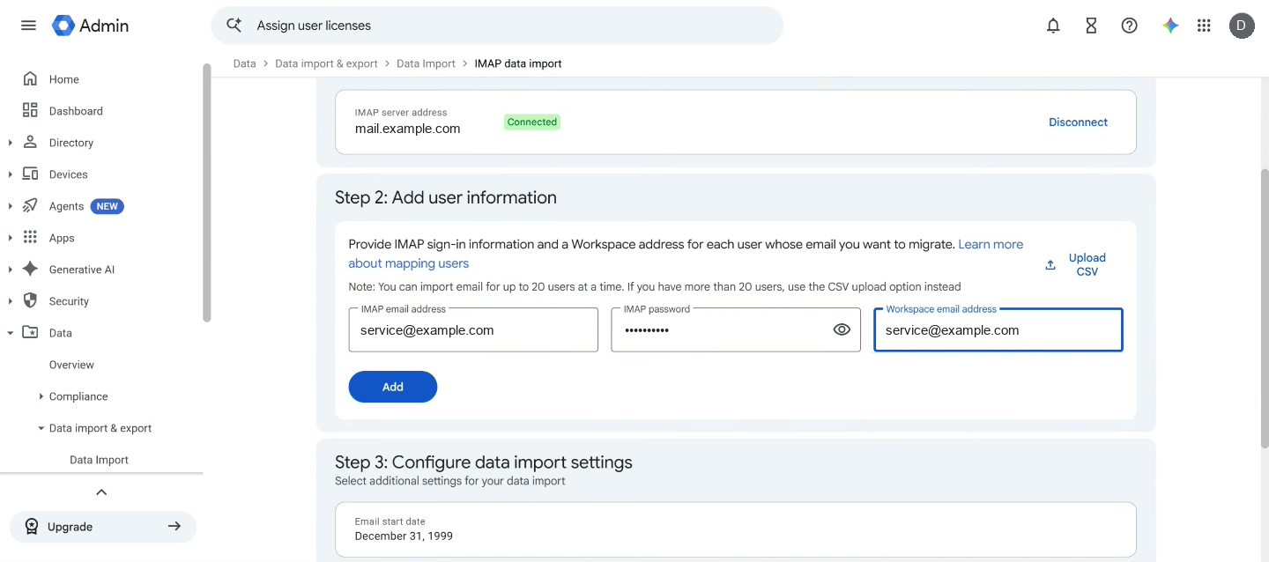Click the Google Admin logo
Image resolution: width=1269 pixels, height=562 pixels.
(x=91, y=26)
